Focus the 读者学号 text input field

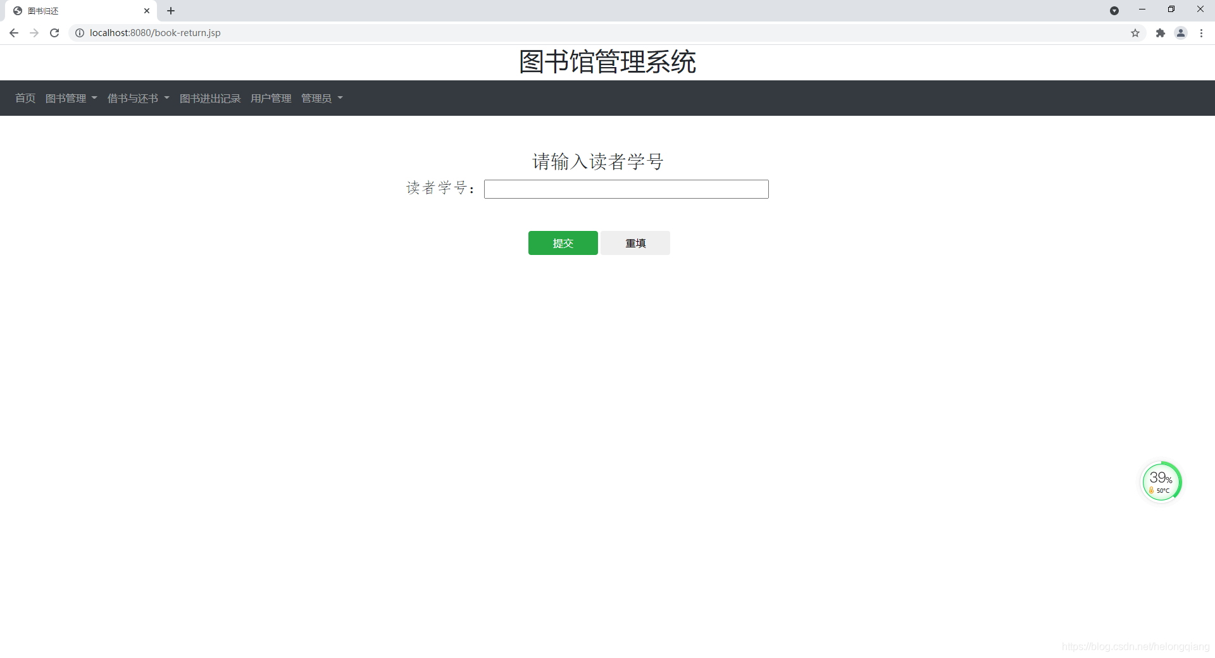click(625, 189)
